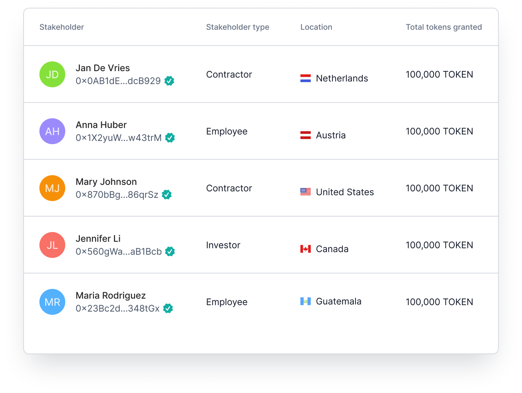Screen dimensions: 522x393
Task: Select Maria Rodriguez stakeholder name
Action: (111, 295)
